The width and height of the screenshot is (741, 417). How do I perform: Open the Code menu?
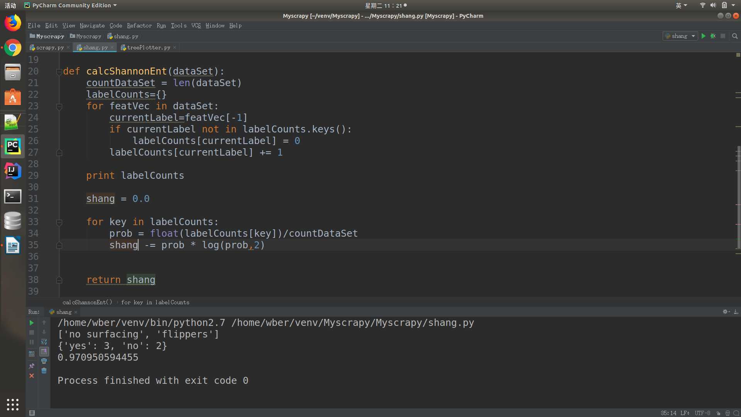click(116, 25)
